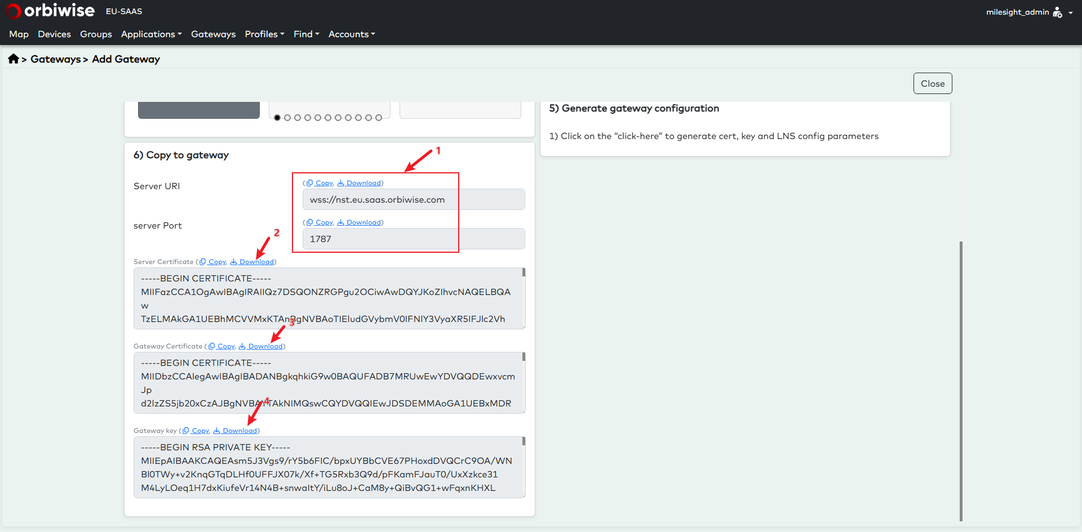This screenshot has height=532, width=1082.
Task: Download the Gateway Certificate
Action: [x=261, y=346]
